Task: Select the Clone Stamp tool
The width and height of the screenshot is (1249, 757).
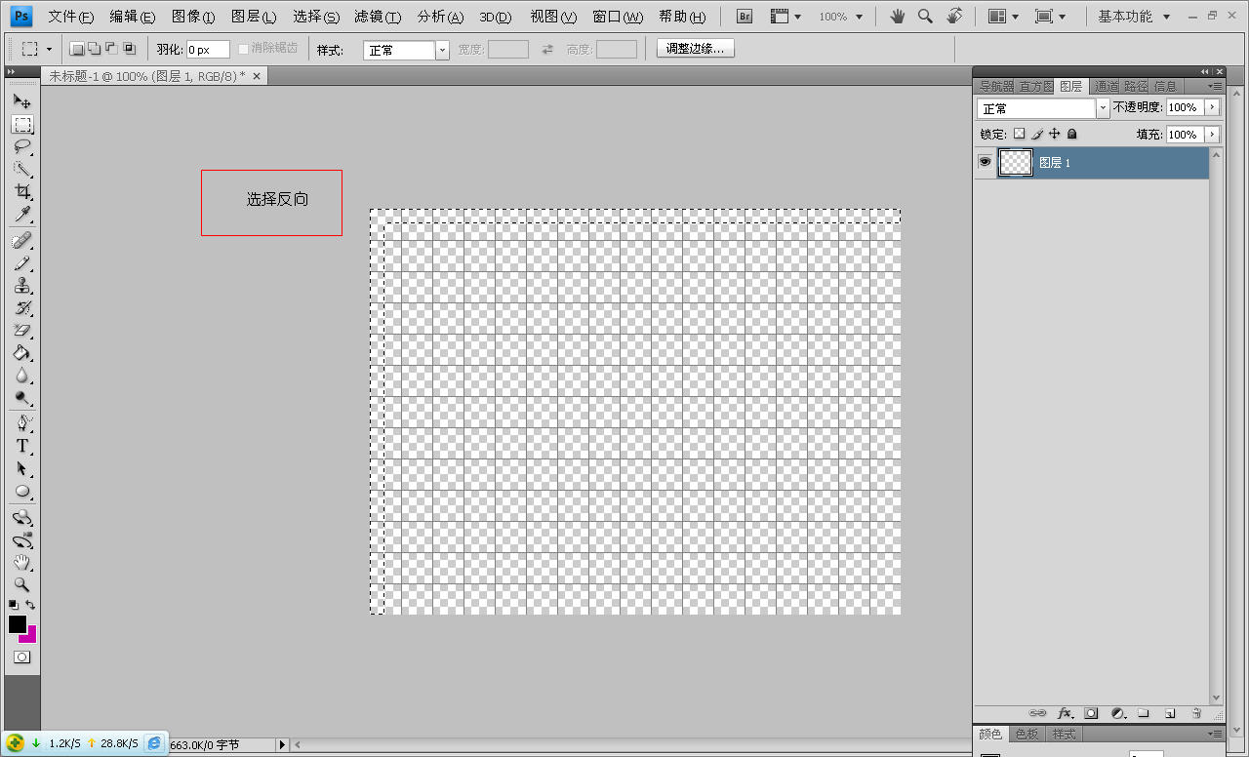Action: click(21, 286)
